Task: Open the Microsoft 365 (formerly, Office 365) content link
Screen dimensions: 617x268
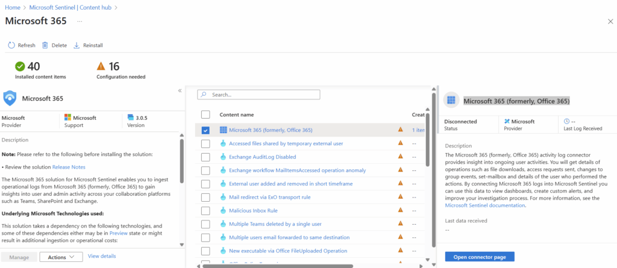Action: 271,130
